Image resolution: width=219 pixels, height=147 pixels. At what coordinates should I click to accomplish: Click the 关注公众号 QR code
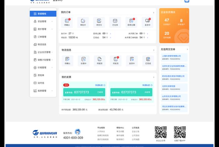pyautogui.click(x=160, y=132)
